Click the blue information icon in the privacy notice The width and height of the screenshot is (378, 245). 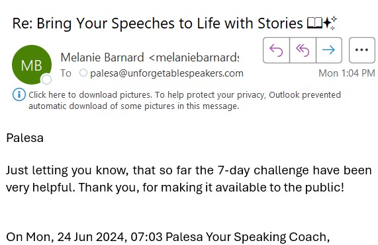[19, 94]
